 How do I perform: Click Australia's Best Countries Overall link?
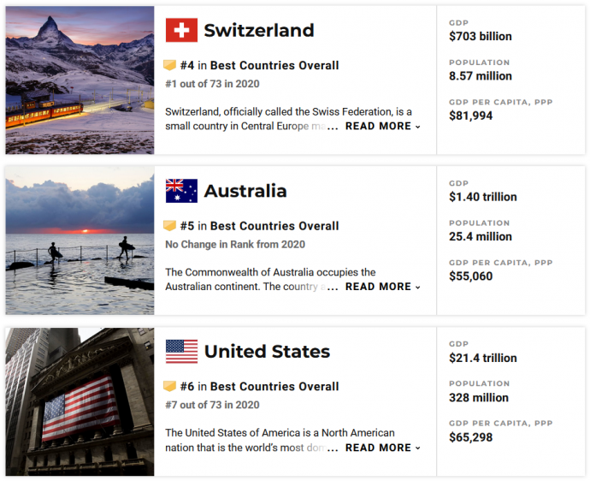pos(274,226)
